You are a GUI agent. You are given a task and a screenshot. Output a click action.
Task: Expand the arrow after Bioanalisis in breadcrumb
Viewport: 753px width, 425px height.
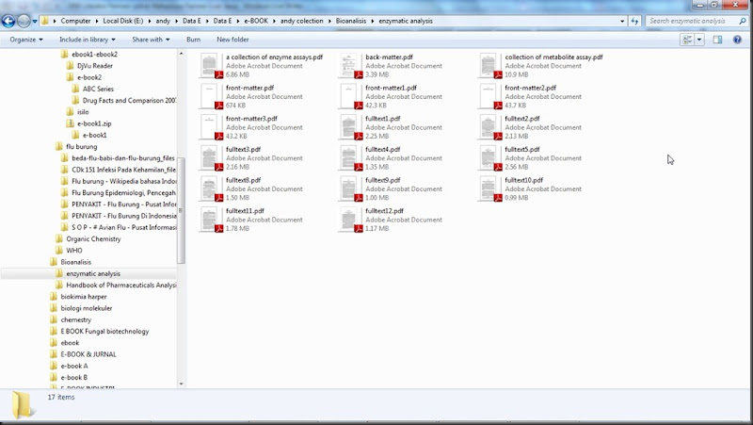point(373,21)
